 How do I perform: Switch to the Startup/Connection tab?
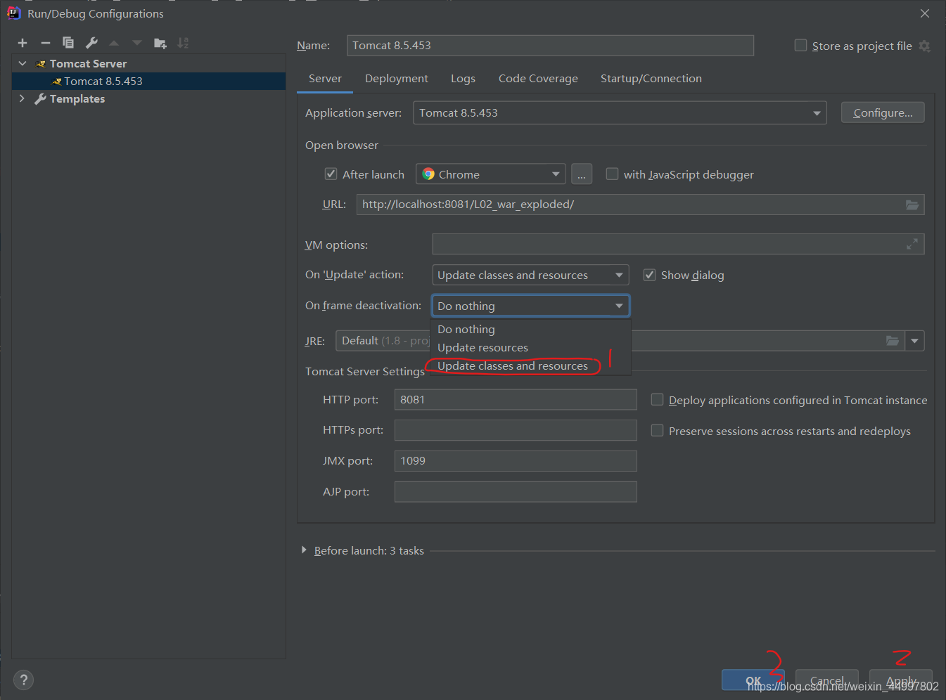pyautogui.click(x=651, y=79)
